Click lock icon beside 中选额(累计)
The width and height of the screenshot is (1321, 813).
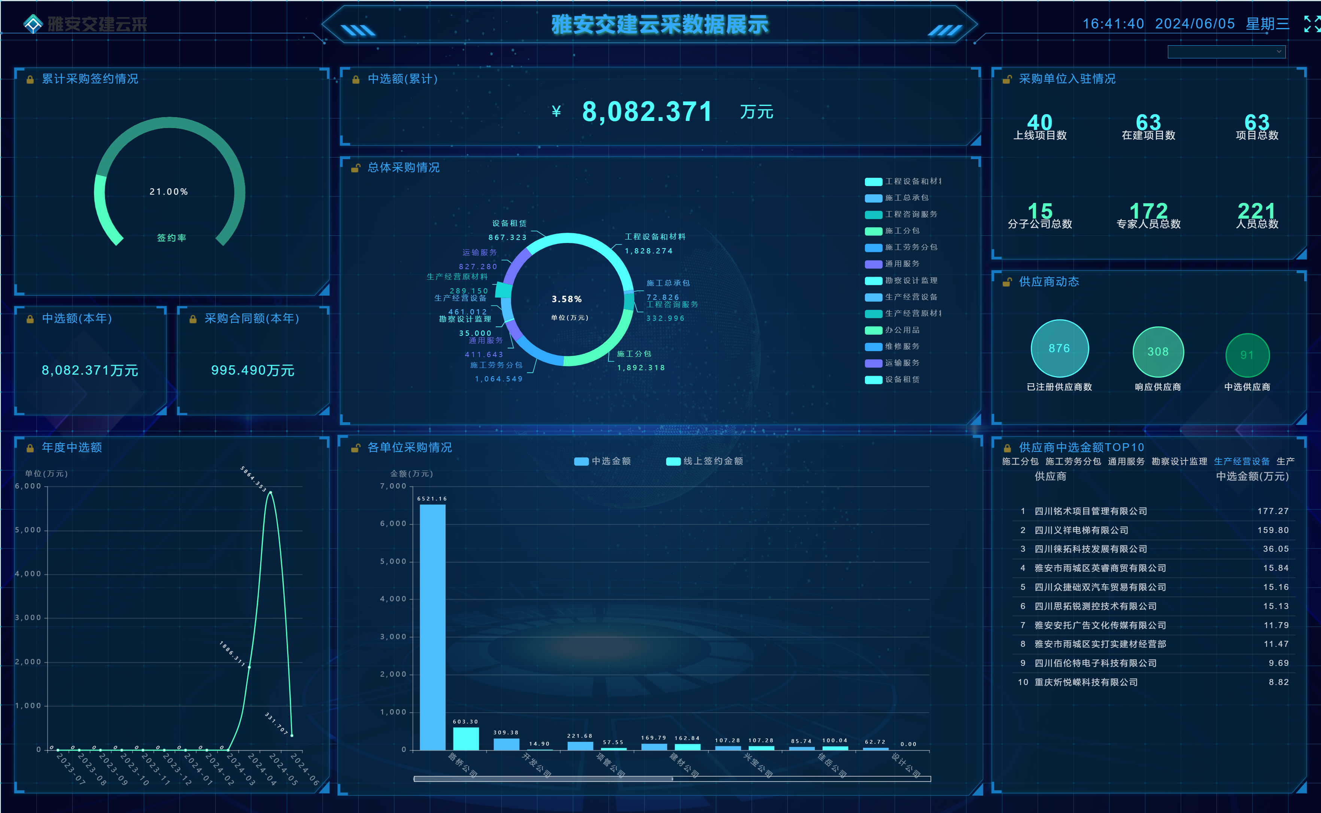[x=356, y=80]
